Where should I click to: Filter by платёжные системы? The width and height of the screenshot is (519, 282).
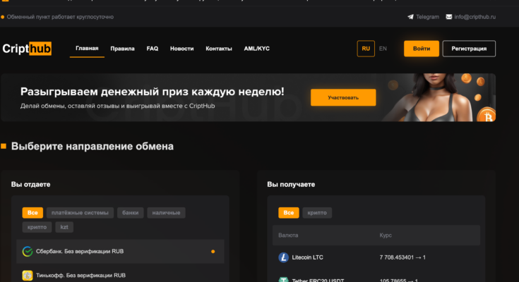click(x=80, y=213)
